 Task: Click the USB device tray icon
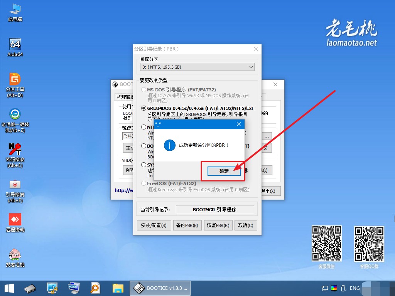tap(343, 288)
